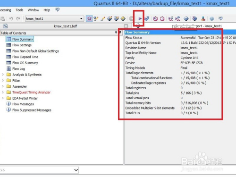This screenshot has width=236, height=177.
Task: Click the Redo arrow in toolbar
Action: pyautogui.click(x=18, y=18)
